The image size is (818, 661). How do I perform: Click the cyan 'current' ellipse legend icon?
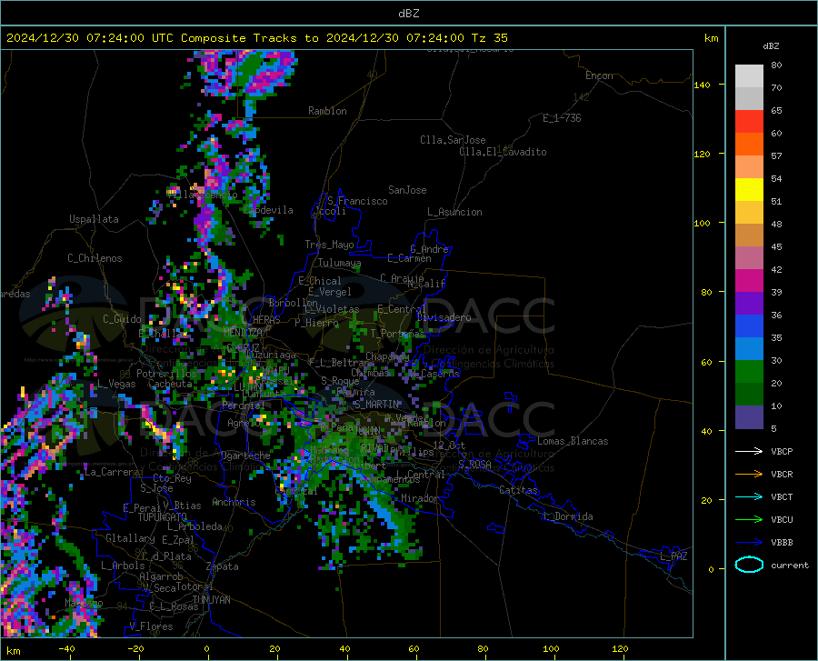[749, 565]
